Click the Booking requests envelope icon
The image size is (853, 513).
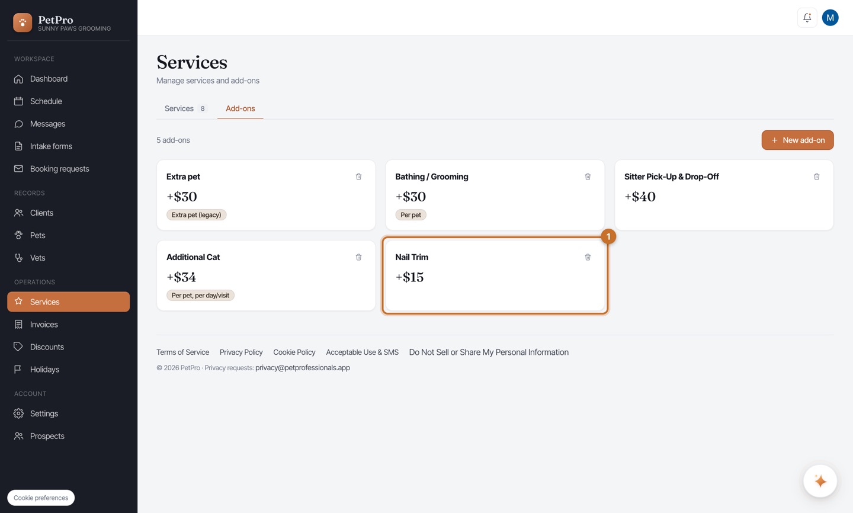pyautogui.click(x=18, y=169)
